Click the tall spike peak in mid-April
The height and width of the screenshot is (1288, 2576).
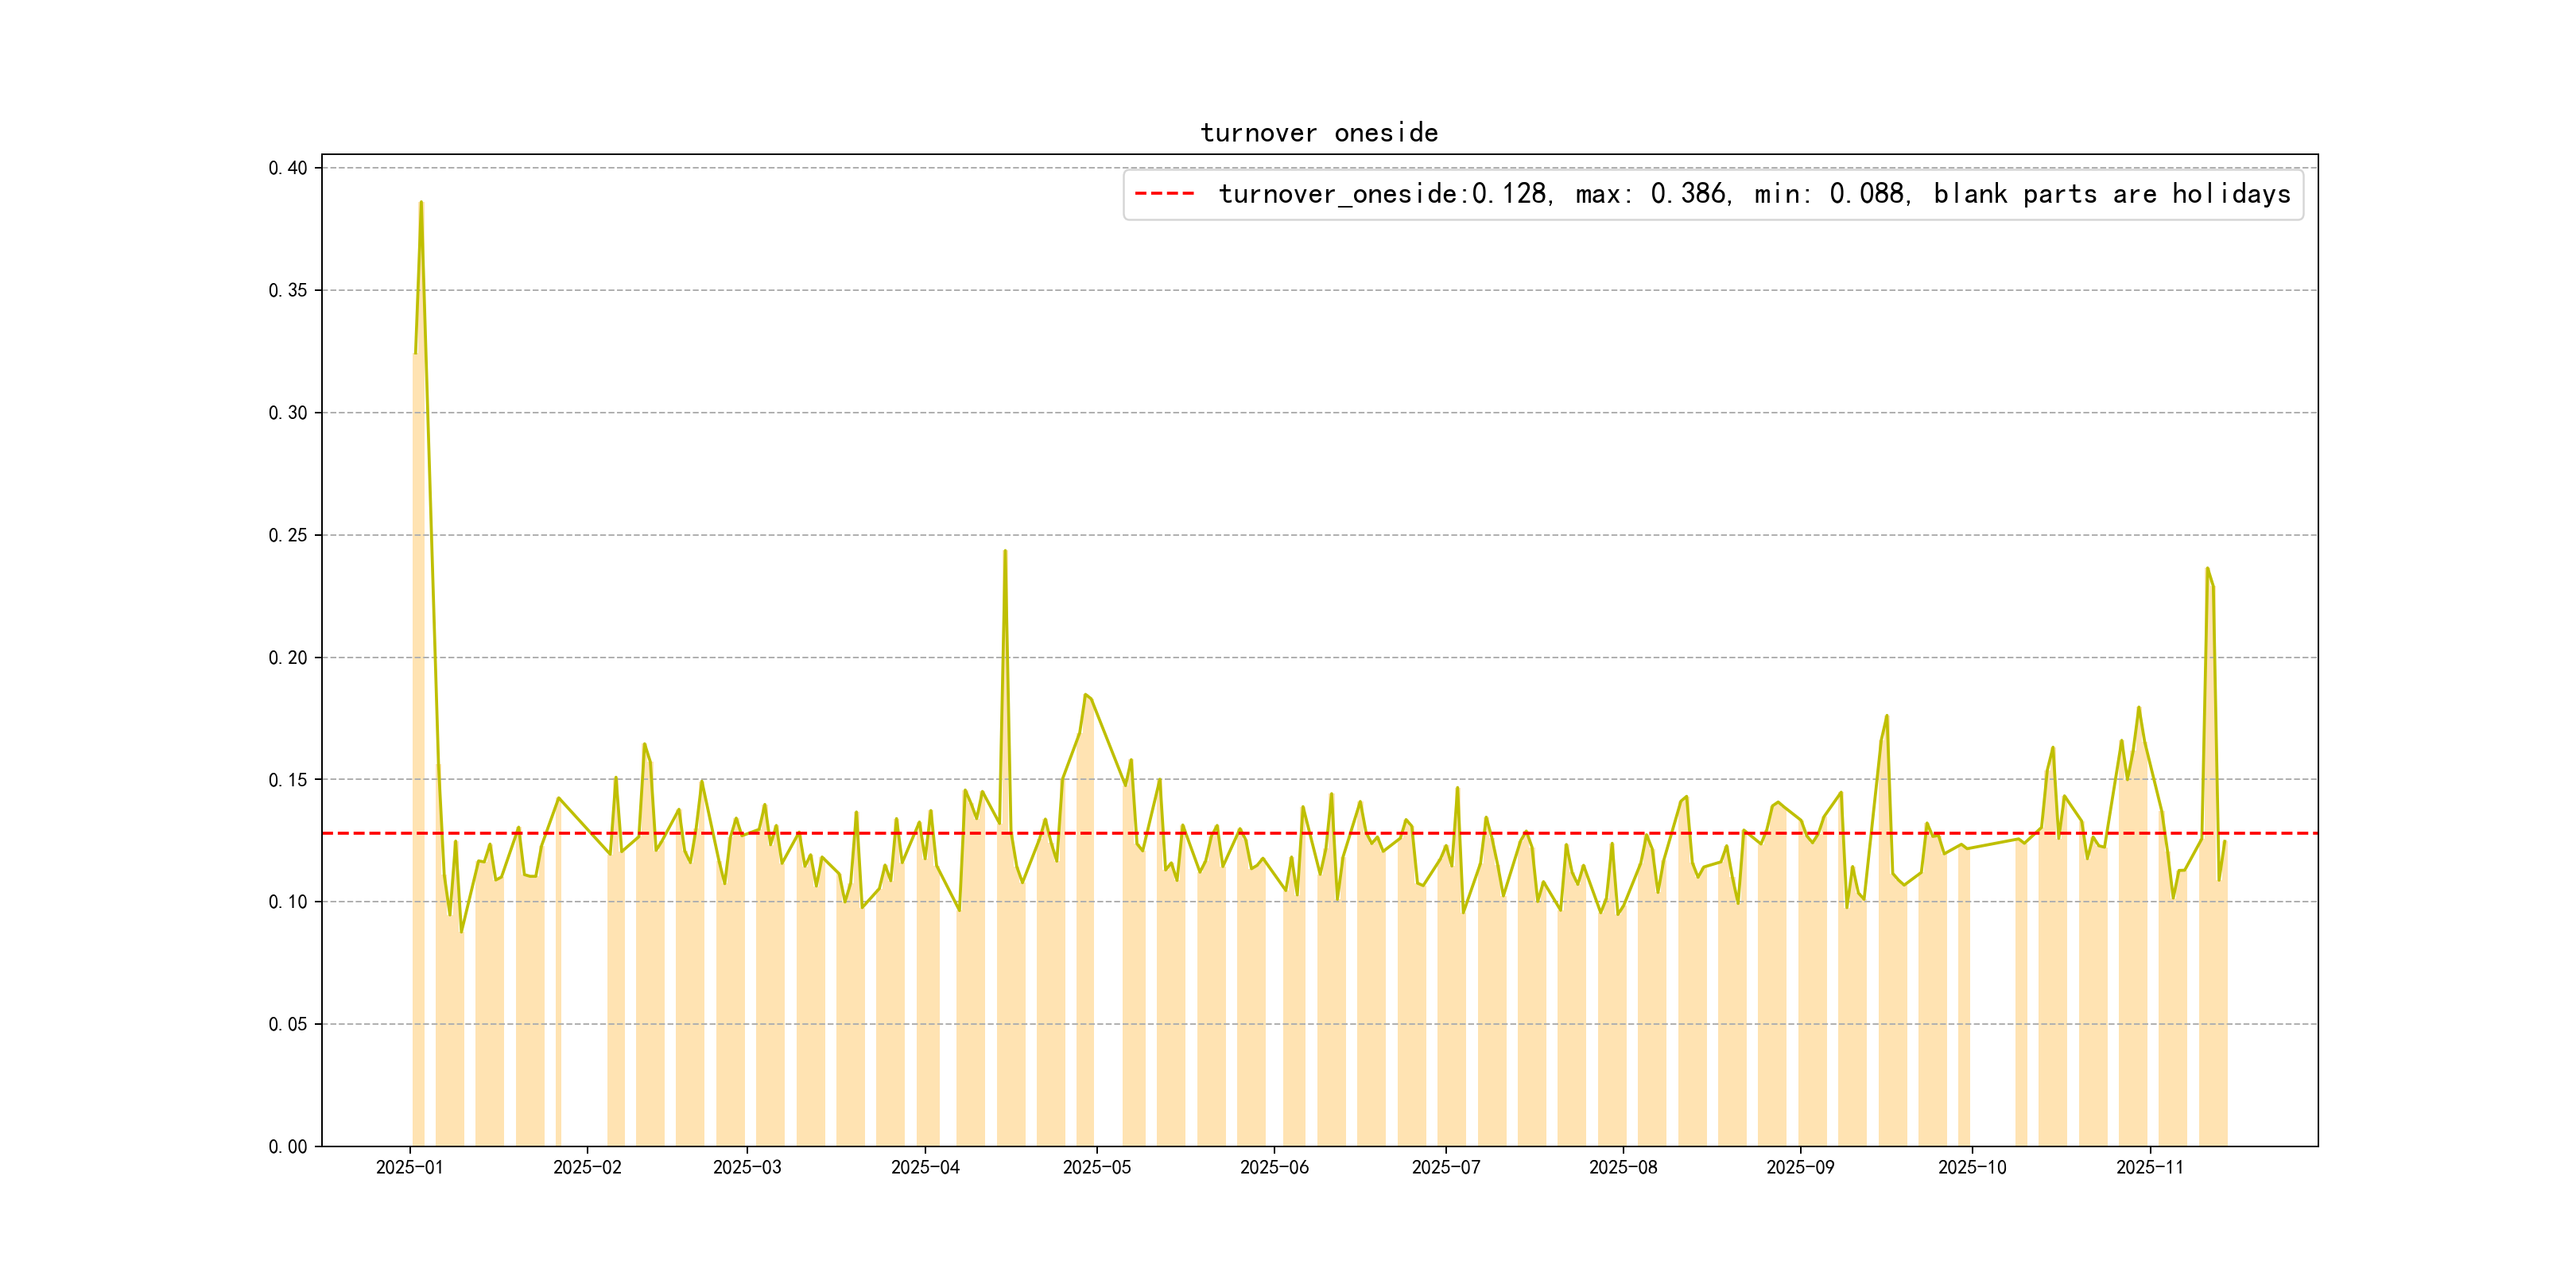point(1005,551)
